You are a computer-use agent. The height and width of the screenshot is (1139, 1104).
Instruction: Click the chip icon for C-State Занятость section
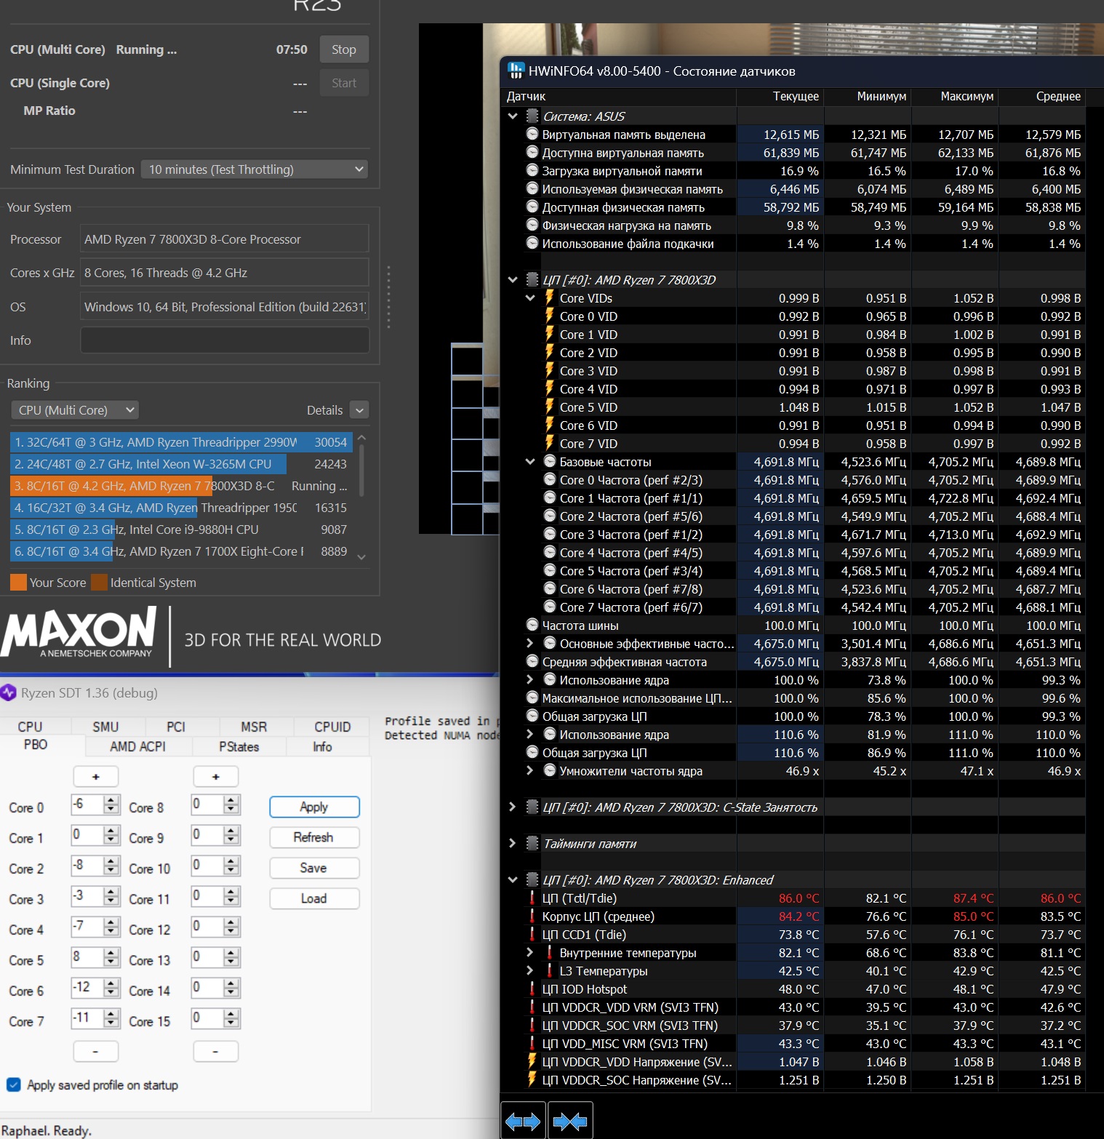click(532, 807)
